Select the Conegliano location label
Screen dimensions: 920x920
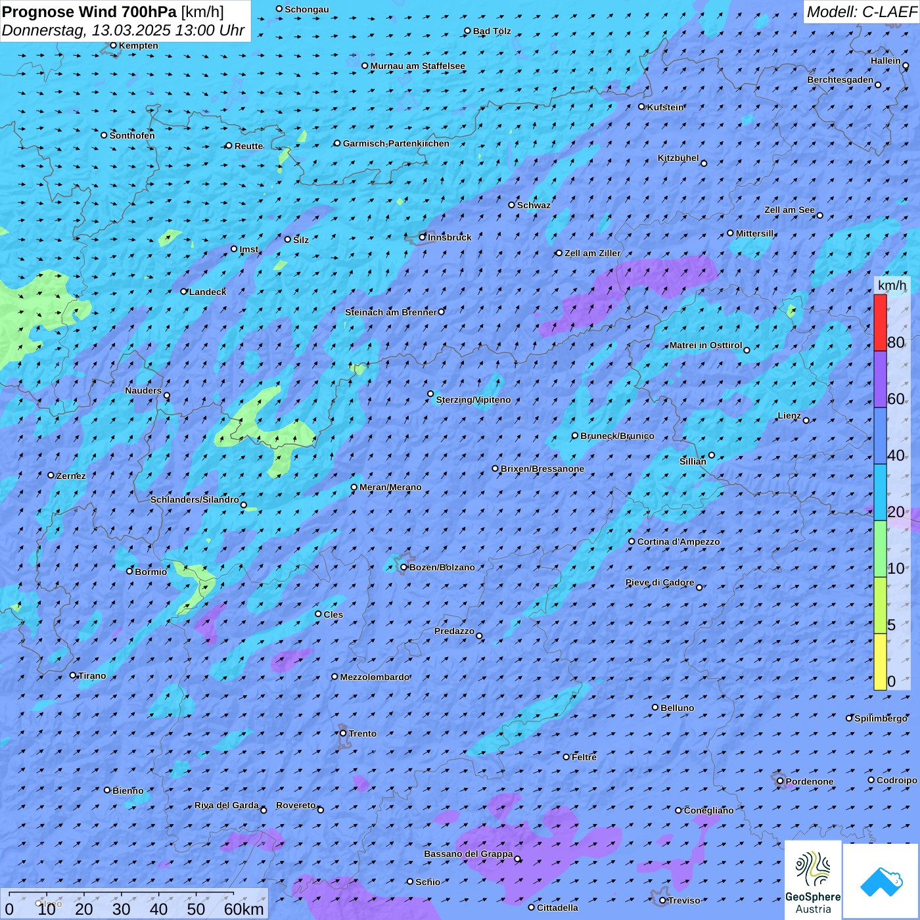[x=708, y=810]
